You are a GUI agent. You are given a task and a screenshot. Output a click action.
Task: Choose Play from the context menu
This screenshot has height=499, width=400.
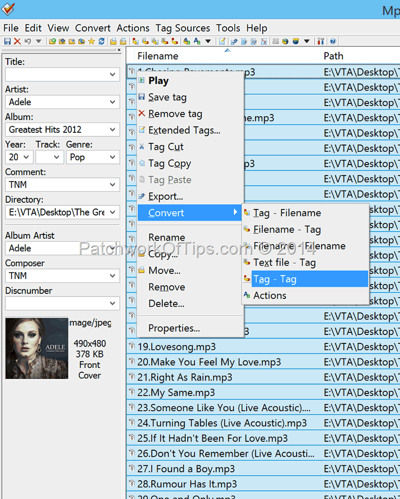(191, 81)
